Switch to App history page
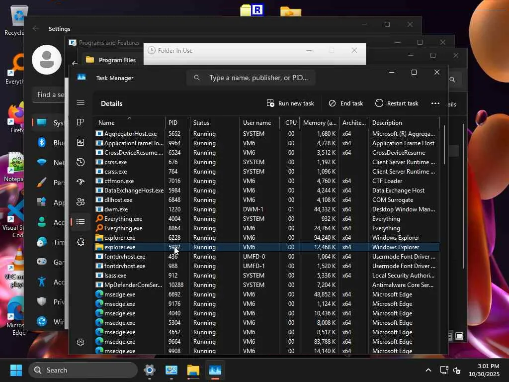The height and width of the screenshot is (382, 509). point(81,162)
